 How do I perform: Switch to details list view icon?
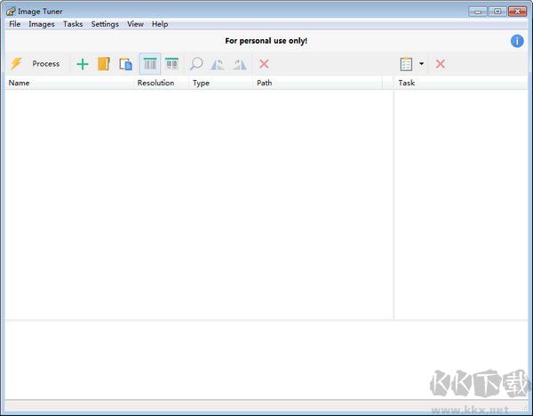click(150, 64)
